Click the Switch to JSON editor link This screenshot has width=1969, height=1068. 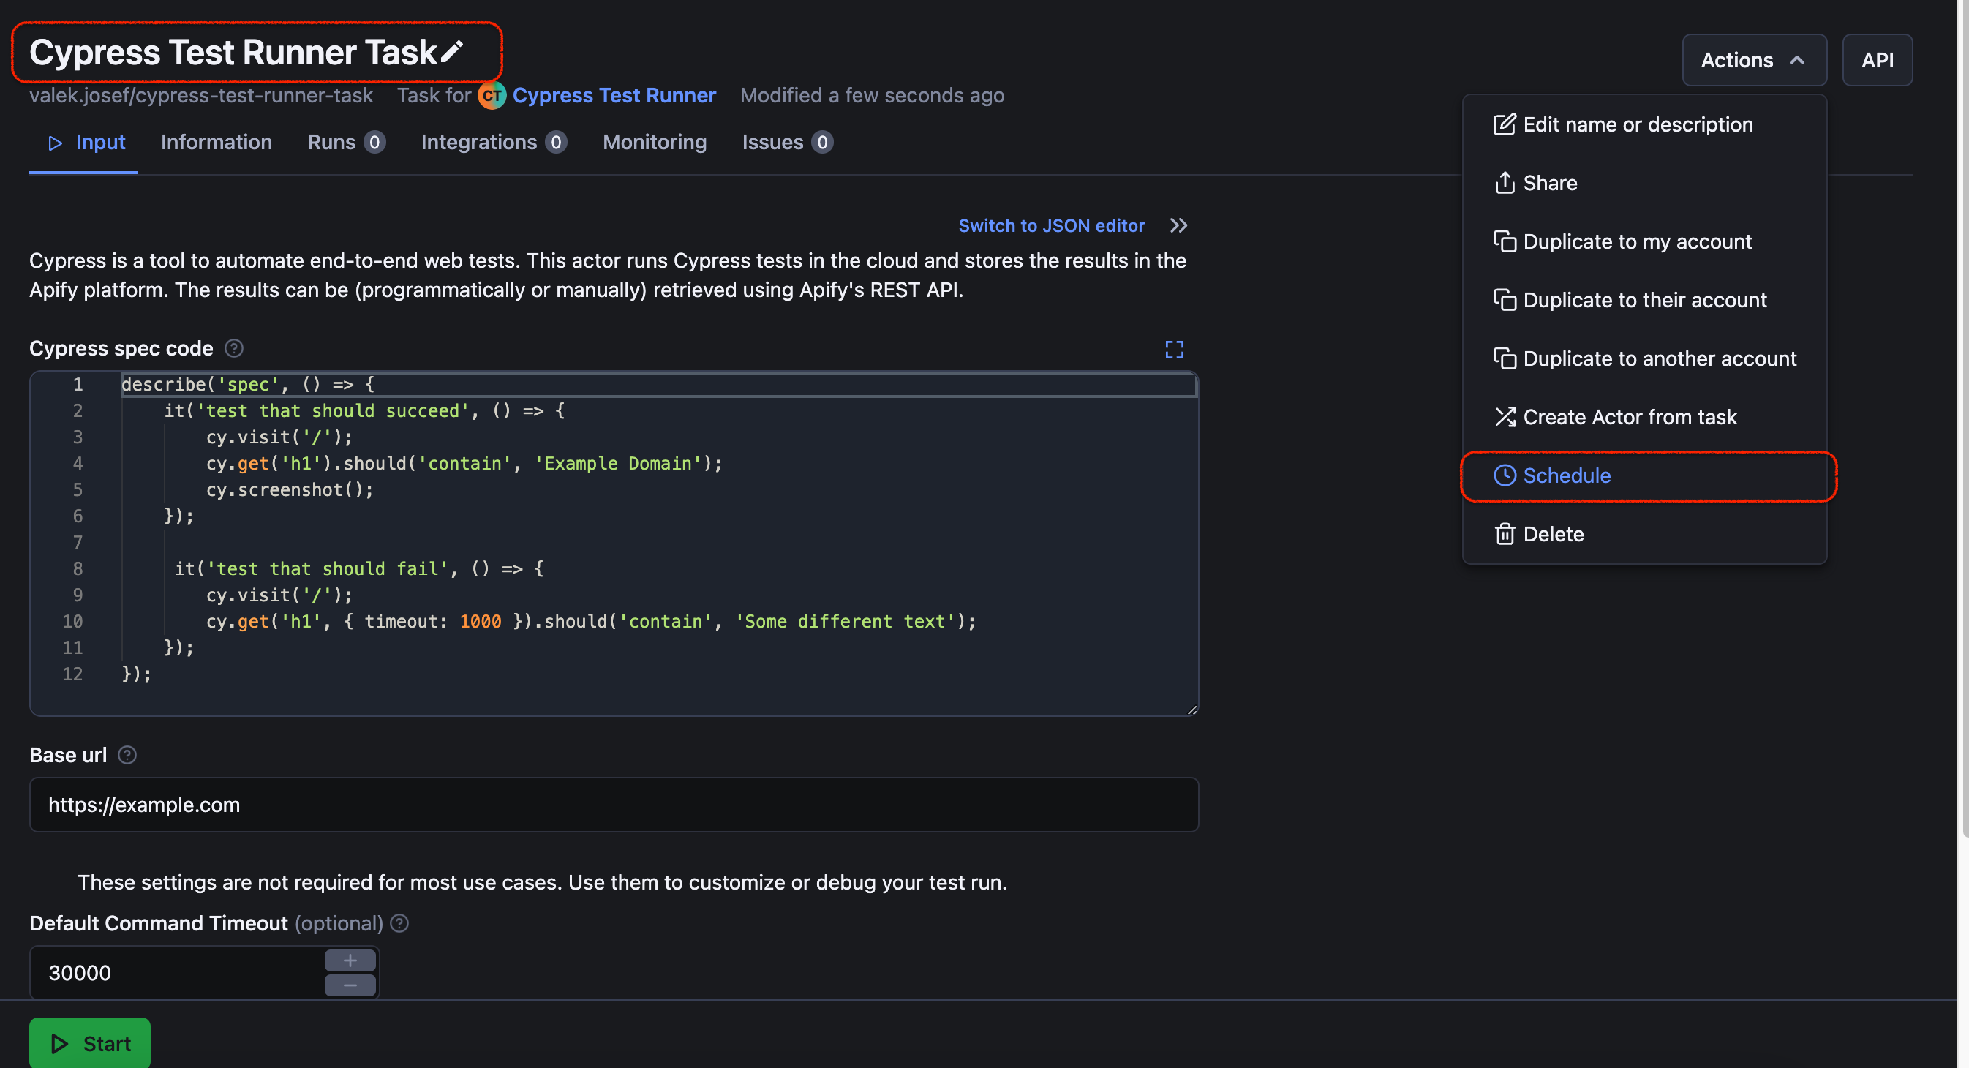1051,225
